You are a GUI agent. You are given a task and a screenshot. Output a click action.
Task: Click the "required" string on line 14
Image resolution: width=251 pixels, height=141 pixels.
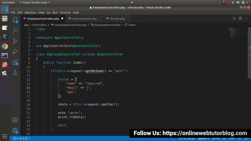coord(94,83)
